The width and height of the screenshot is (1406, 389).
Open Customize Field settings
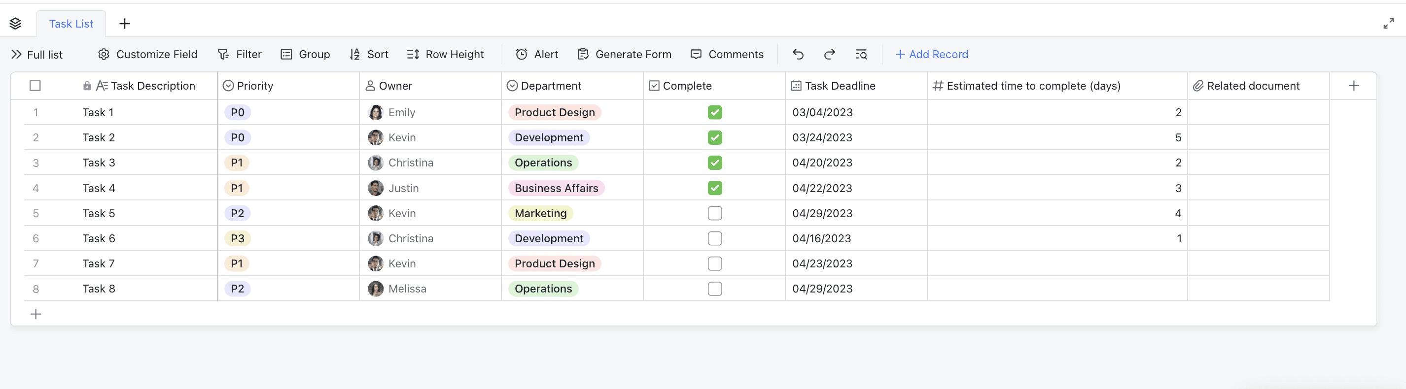click(x=147, y=54)
